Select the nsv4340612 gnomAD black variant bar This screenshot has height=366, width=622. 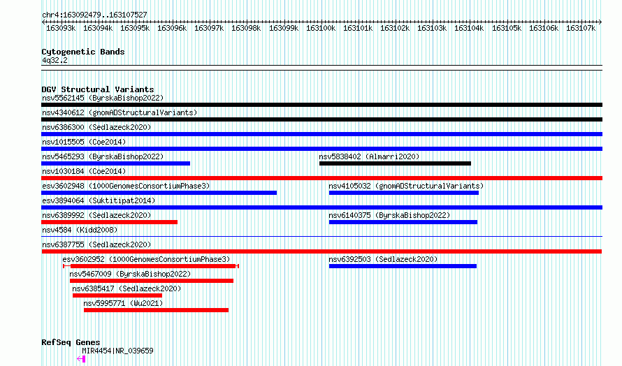pos(321,119)
